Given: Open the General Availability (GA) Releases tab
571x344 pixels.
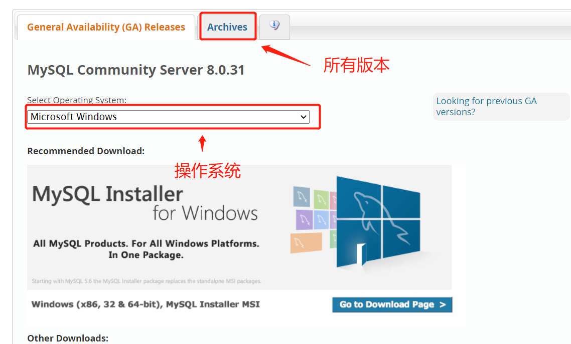Looking at the screenshot, I should coord(106,27).
